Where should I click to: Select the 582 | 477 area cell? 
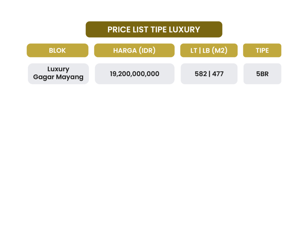click(209, 74)
